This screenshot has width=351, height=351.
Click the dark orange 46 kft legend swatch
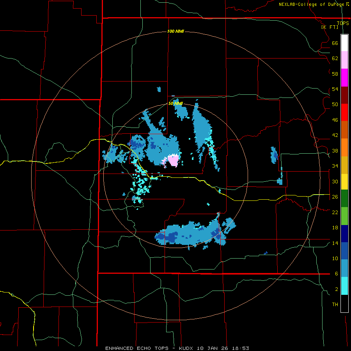click(344, 129)
